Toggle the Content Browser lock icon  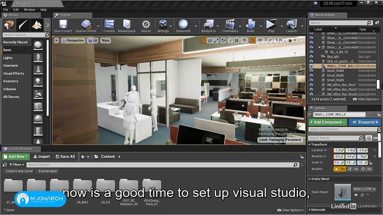[x=302, y=156]
